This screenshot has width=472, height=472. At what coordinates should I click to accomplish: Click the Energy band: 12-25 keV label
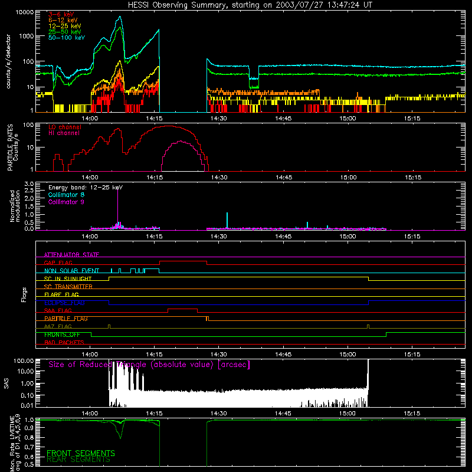click(x=86, y=188)
